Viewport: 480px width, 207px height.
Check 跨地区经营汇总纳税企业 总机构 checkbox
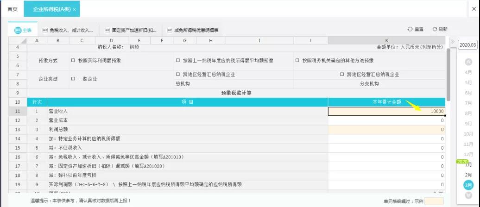tap(178, 74)
